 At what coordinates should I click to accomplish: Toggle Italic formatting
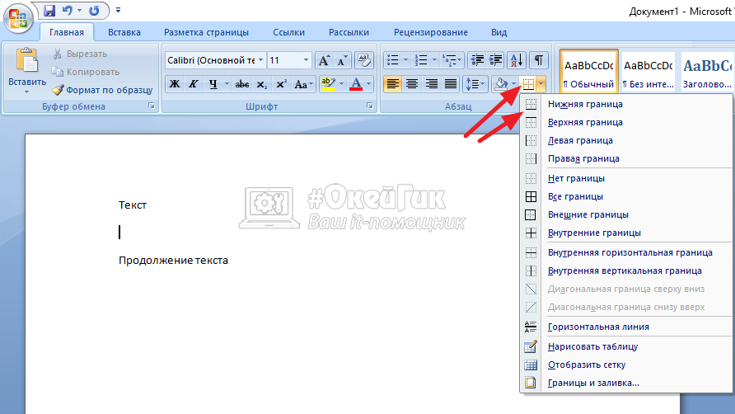pos(193,84)
